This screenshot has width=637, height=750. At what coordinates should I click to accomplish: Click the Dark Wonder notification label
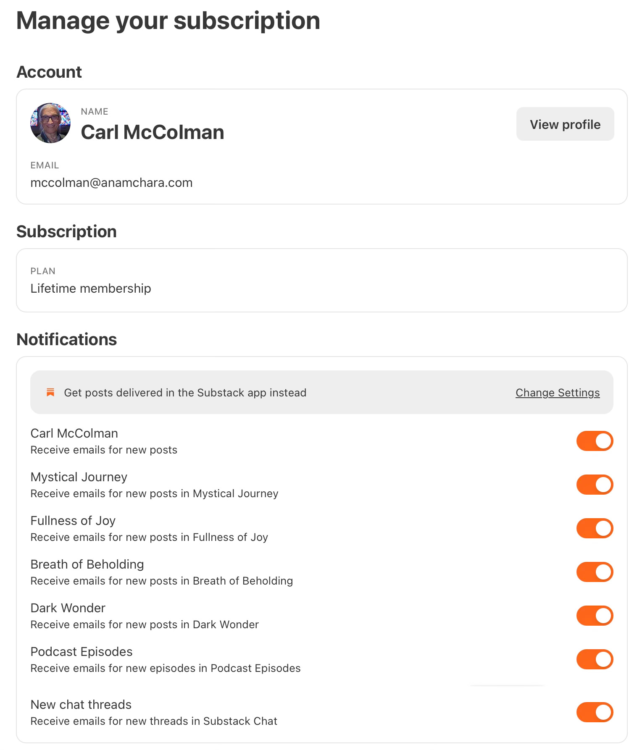pyautogui.click(x=68, y=608)
